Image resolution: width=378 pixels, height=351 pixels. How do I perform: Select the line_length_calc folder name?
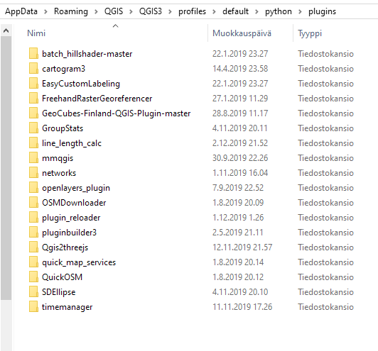72,143
